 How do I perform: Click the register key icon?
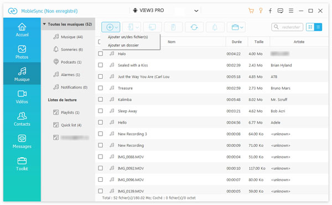pos(261,11)
